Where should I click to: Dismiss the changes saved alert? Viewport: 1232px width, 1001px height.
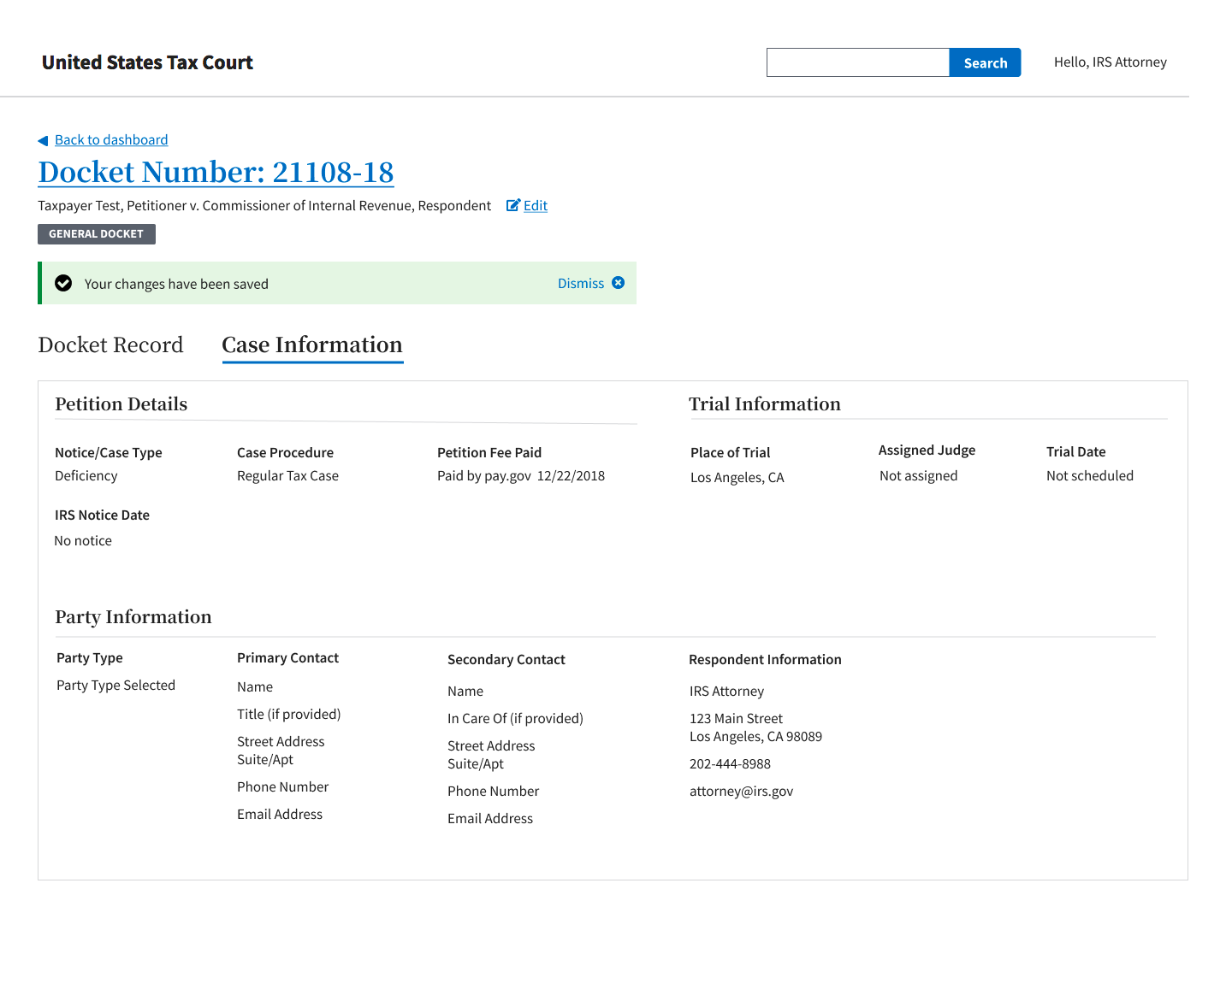(581, 283)
